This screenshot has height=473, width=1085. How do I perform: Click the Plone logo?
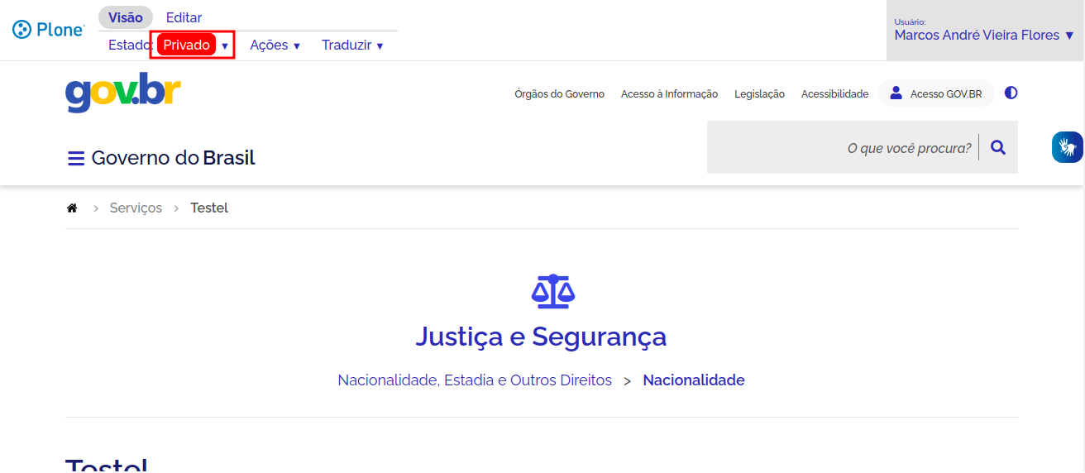(x=49, y=30)
